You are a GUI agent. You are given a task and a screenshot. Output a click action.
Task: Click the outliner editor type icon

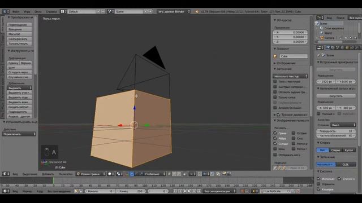coord(320,17)
